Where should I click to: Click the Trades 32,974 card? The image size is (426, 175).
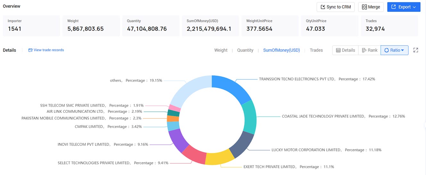point(389,26)
